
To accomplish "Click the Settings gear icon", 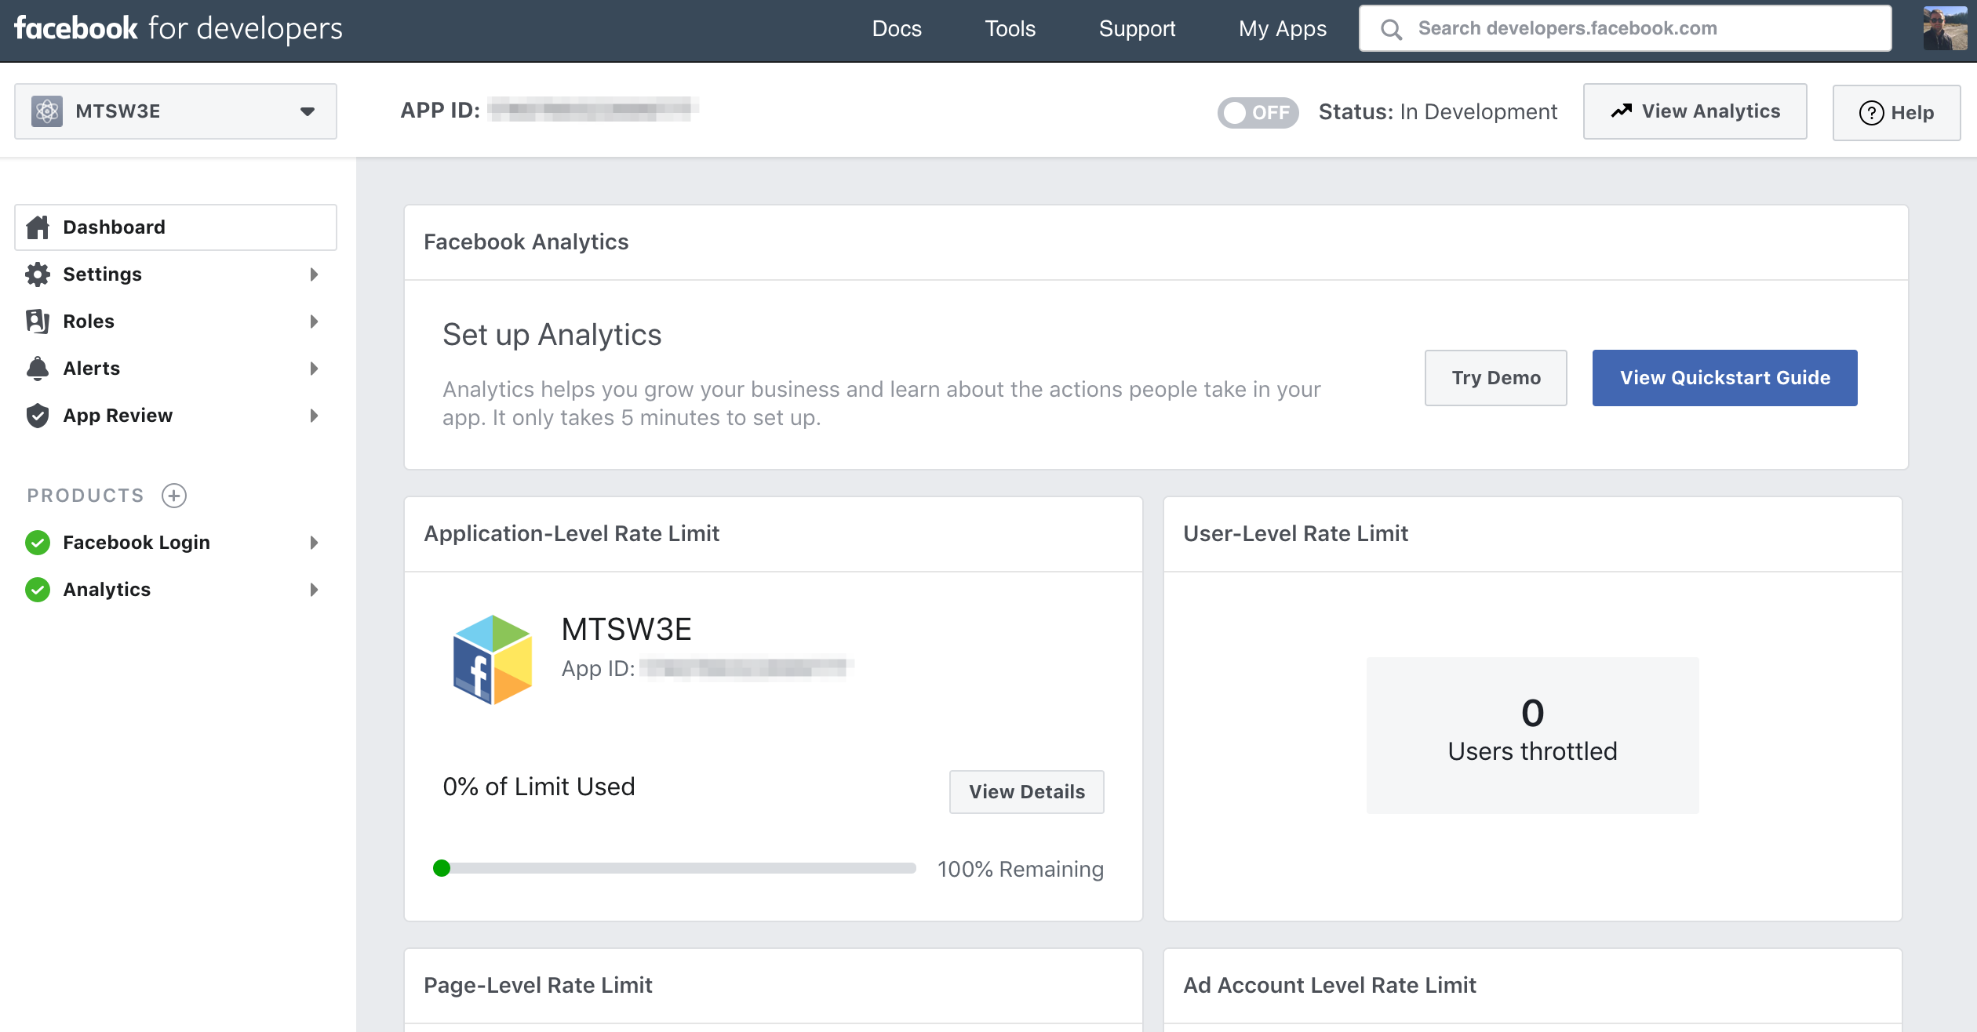I will click(38, 274).
